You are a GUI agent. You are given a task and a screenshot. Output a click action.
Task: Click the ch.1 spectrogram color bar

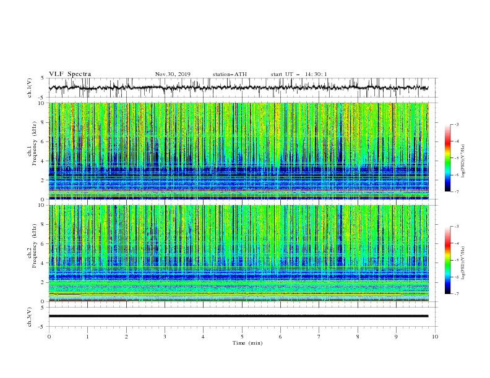(447, 158)
